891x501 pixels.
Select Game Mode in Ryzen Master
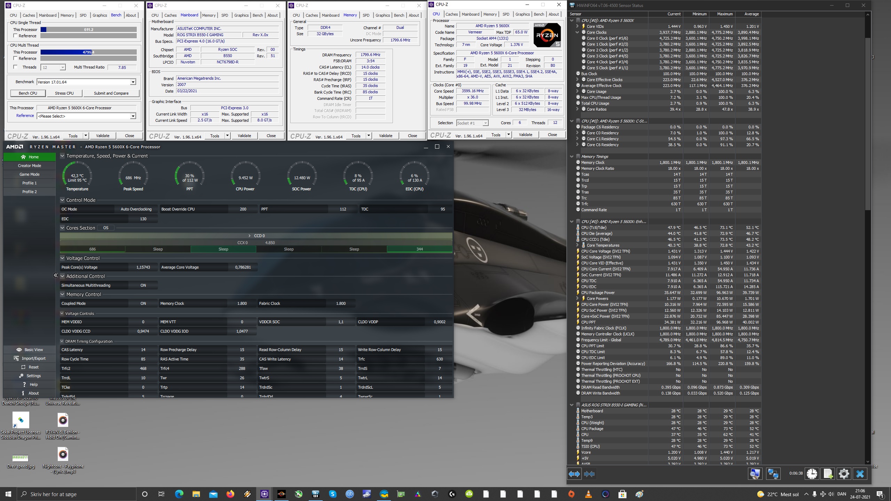tap(30, 174)
